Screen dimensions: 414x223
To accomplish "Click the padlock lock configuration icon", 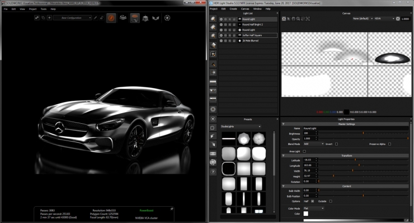I will point(101,18).
